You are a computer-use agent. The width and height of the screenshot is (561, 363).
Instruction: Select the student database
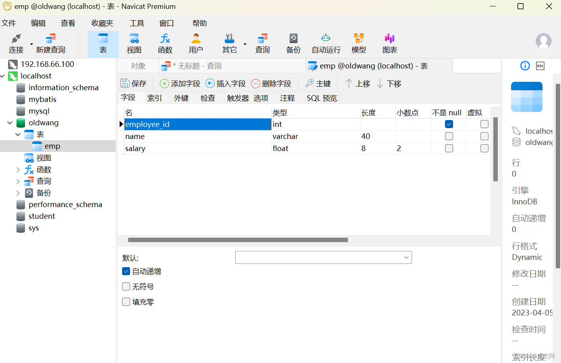(x=41, y=216)
